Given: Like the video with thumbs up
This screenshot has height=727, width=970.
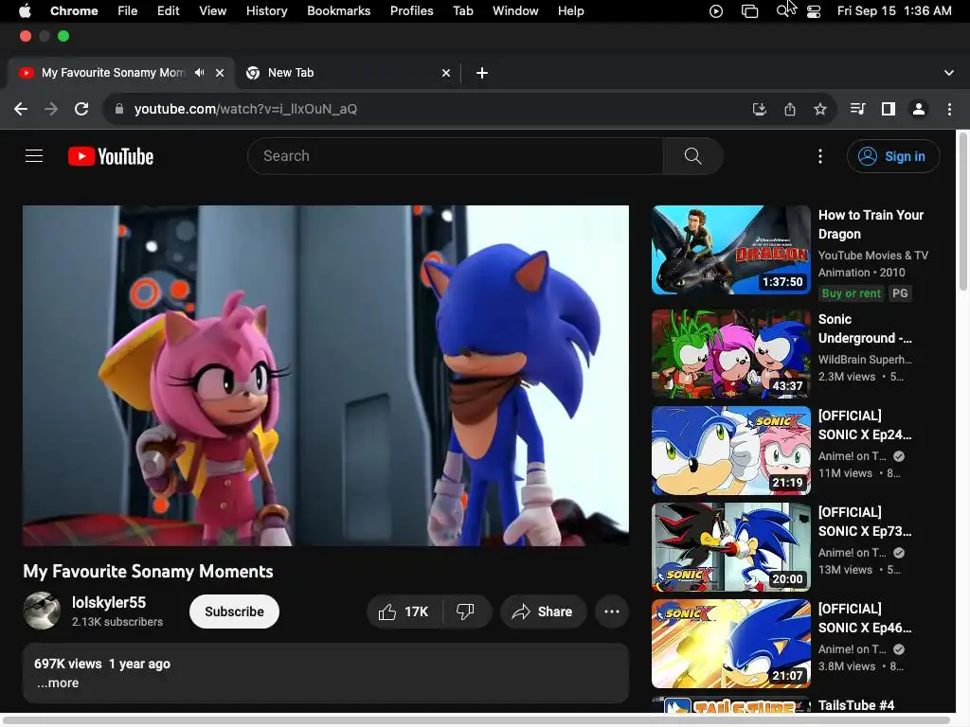Looking at the screenshot, I should tap(404, 612).
